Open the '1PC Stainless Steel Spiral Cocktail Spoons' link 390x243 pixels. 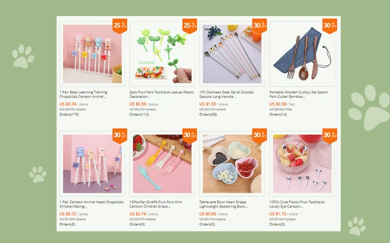[x=227, y=94]
